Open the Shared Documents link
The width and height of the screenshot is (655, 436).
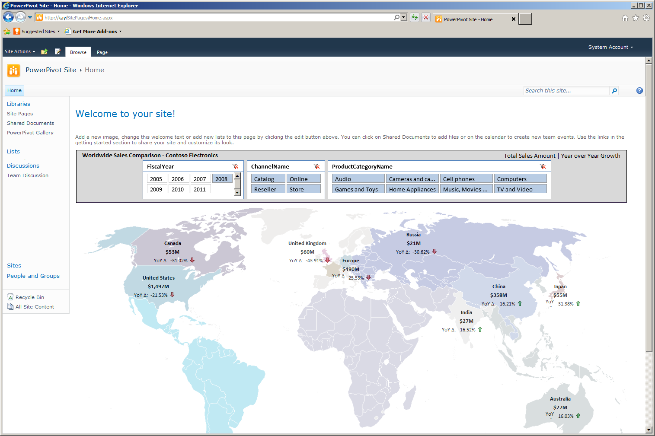pyautogui.click(x=30, y=123)
